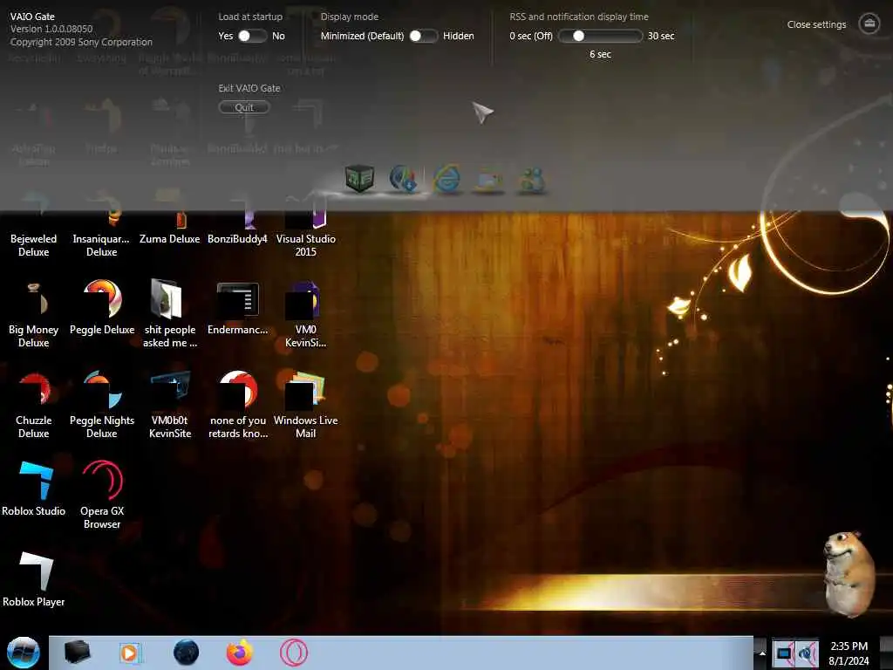This screenshot has width=893, height=670.
Task: Select the Roblox Studio desktop icon
Action: tap(34, 489)
